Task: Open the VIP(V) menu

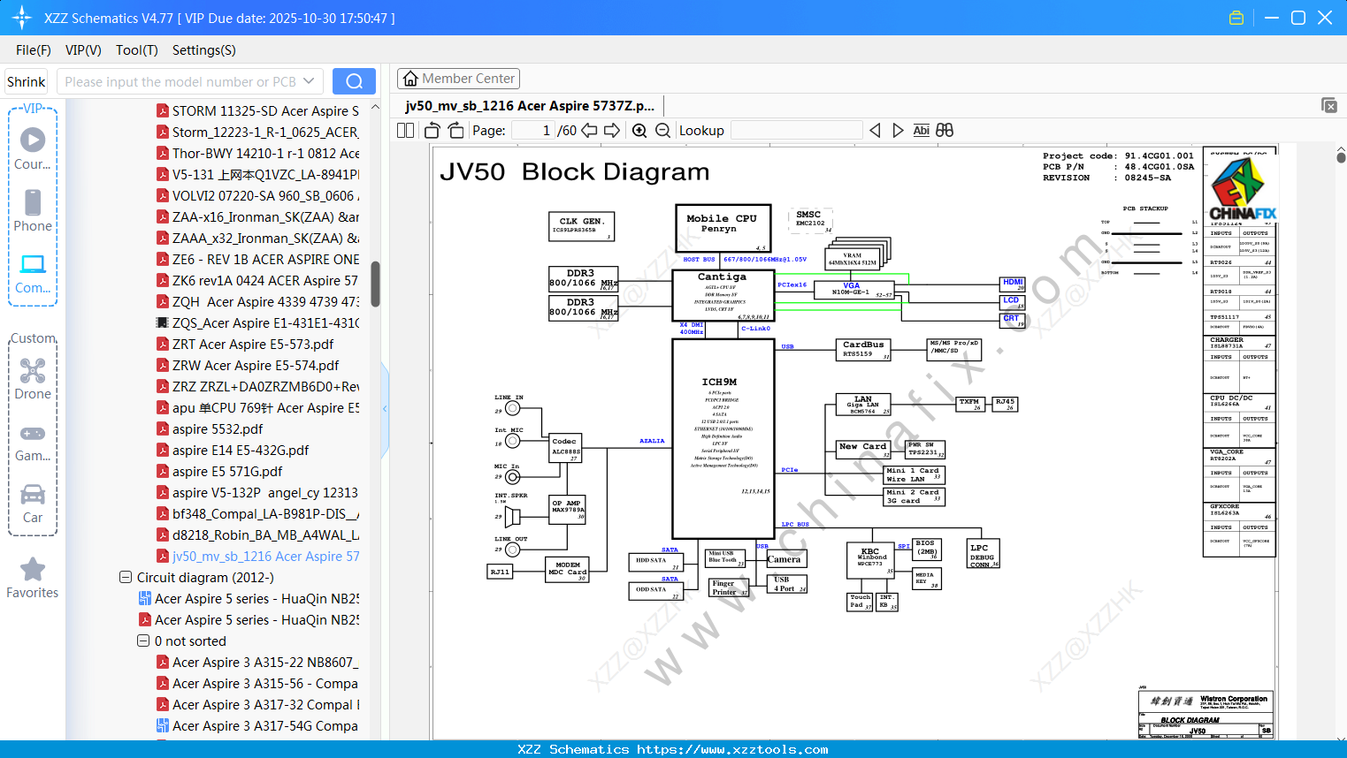Action: (x=83, y=50)
